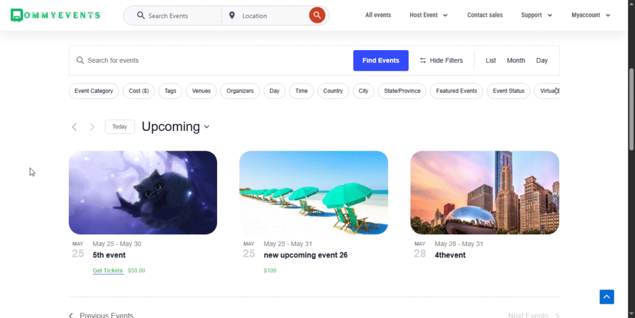635x318 pixels.
Task: Click the magnifier icon beside Search Events
Action: 141,15
